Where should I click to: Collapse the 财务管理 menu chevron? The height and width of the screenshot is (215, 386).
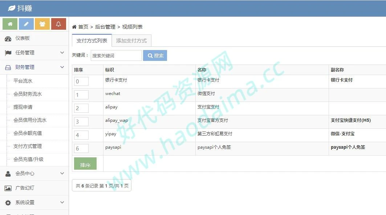coord(62,67)
